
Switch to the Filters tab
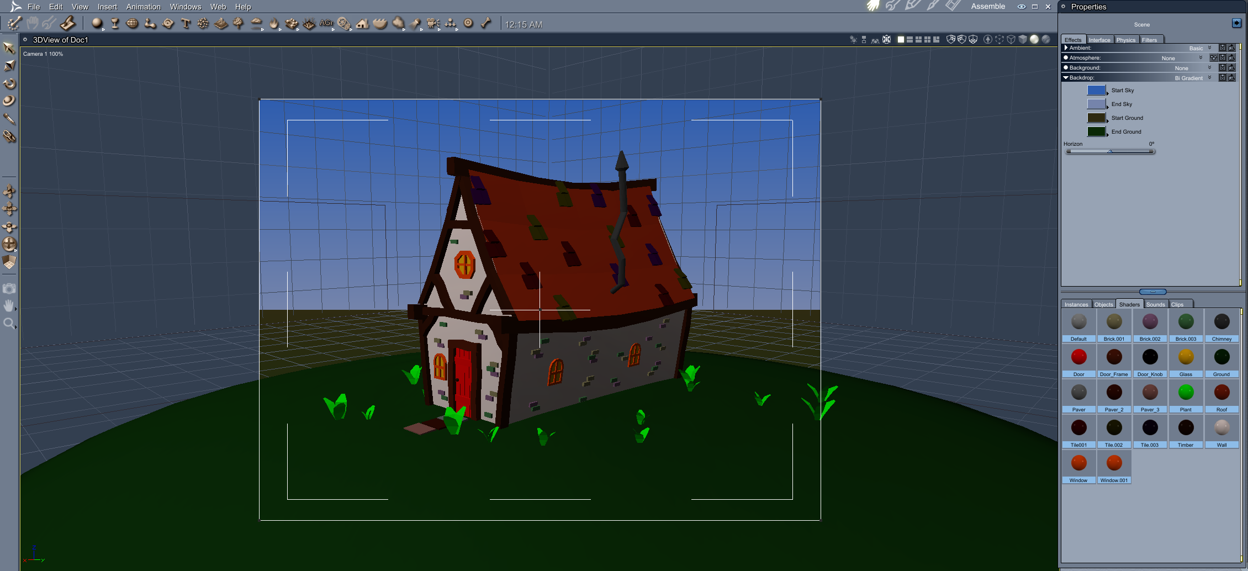pyautogui.click(x=1149, y=40)
